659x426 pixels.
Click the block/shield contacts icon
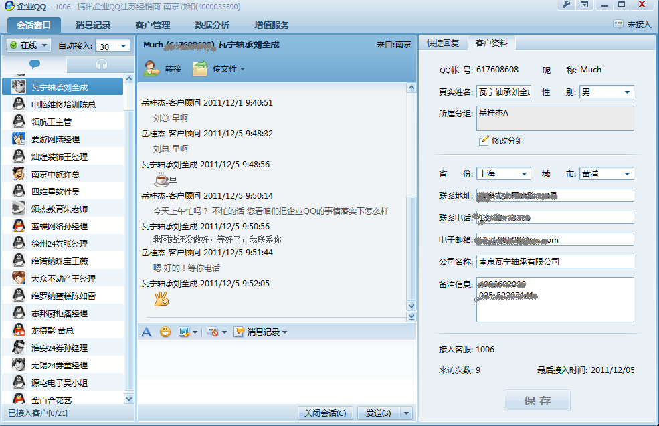(x=213, y=332)
